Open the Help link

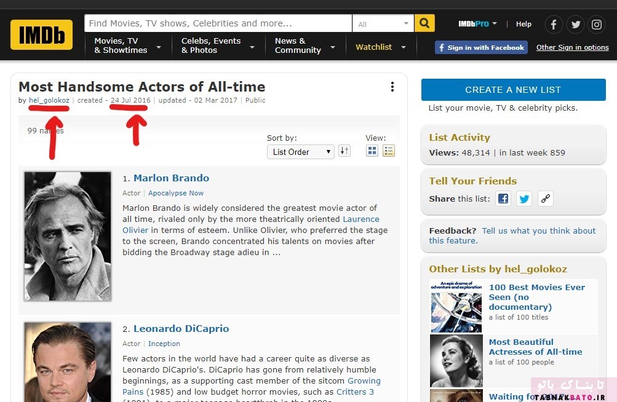pyautogui.click(x=523, y=24)
